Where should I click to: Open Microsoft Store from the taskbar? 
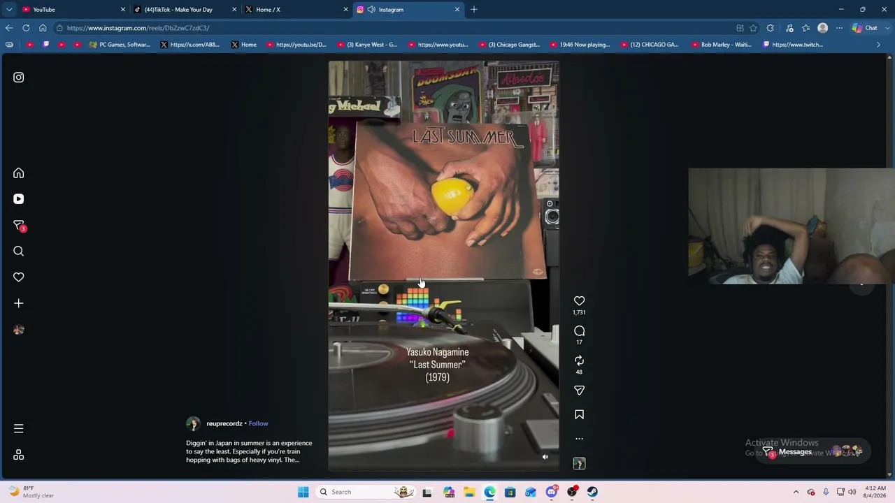[x=510, y=492]
